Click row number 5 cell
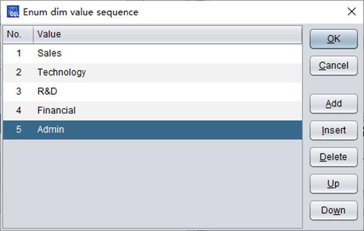Viewport: 364px width, 231px height. [18, 129]
